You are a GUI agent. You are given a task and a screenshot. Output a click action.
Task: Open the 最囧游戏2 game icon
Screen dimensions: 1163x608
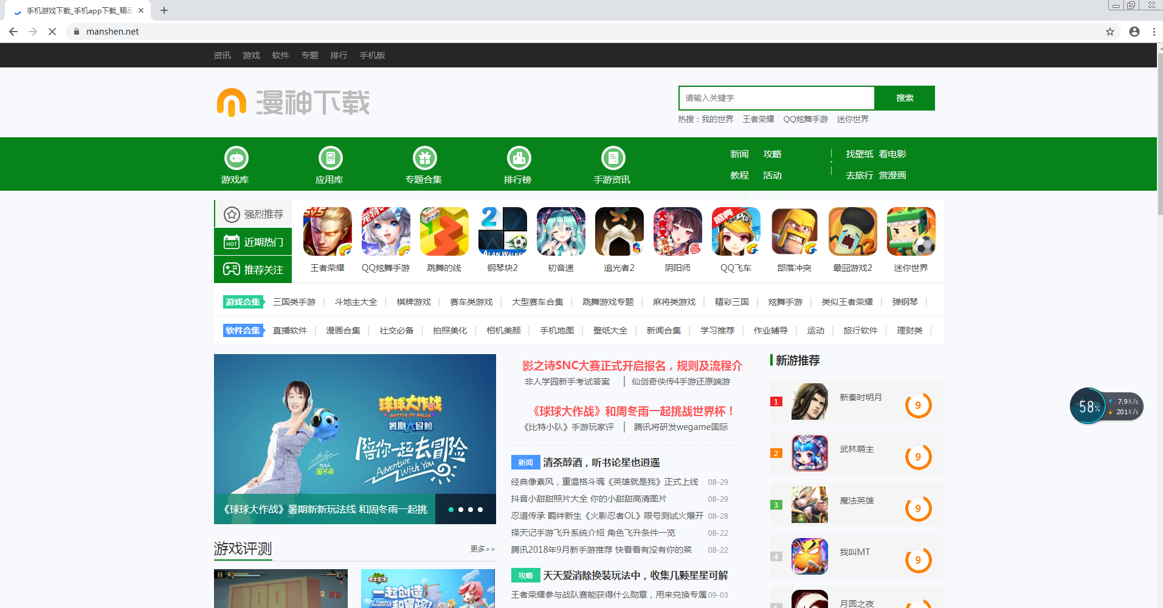click(x=853, y=231)
